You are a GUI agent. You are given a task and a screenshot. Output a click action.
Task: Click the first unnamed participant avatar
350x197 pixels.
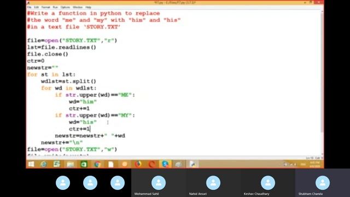[63, 183]
